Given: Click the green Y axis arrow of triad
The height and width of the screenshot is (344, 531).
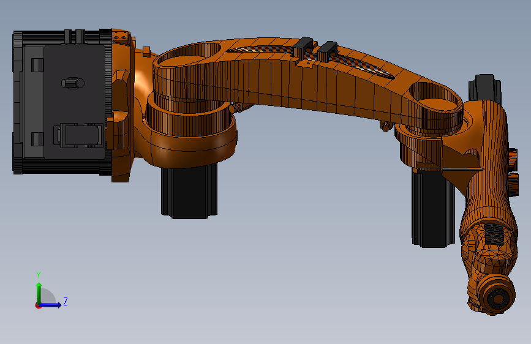Looking at the screenshot, I should [x=39, y=293].
